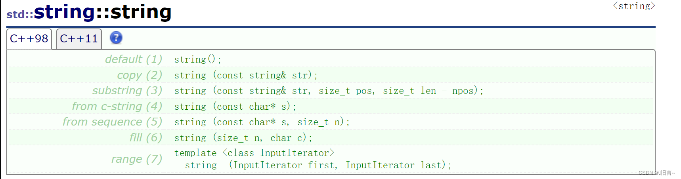The image size is (681, 179).
Task: Open the <string> header link
Action: click(634, 6)
